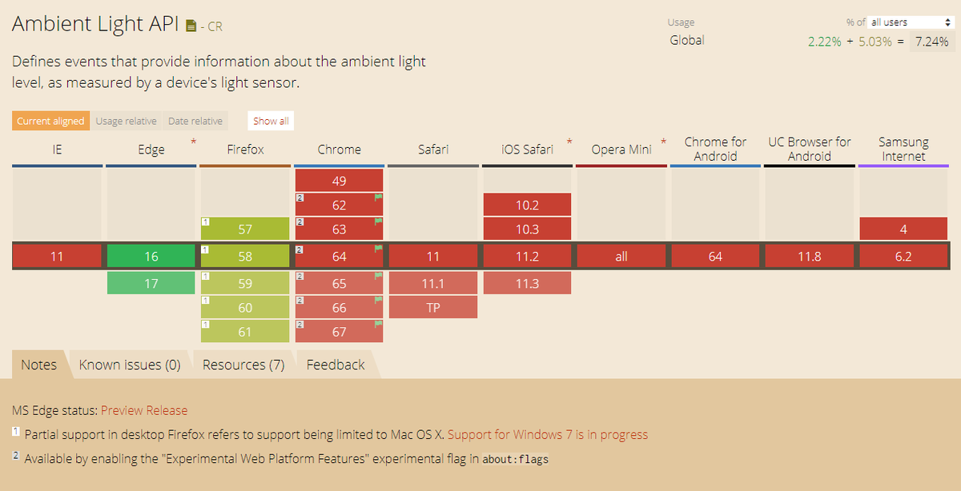Select the Current aligned view

point(50,120)
